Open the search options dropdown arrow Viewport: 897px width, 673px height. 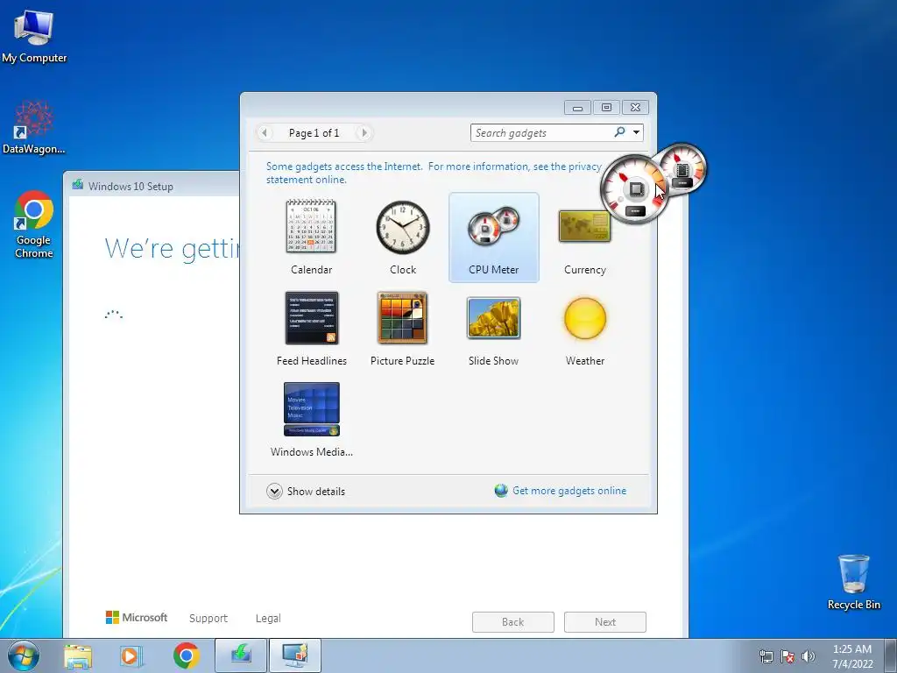pyautogui.click(x=636, y=133)
